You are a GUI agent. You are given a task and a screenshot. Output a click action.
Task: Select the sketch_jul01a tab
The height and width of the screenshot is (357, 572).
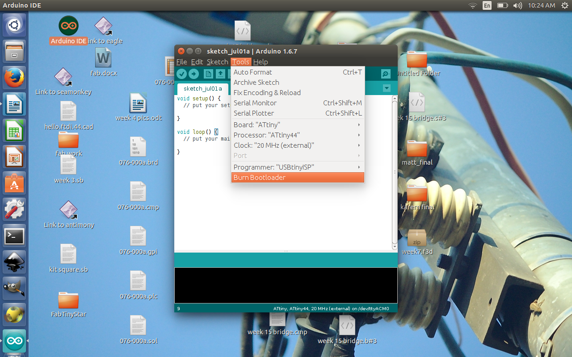pos(203,88)
